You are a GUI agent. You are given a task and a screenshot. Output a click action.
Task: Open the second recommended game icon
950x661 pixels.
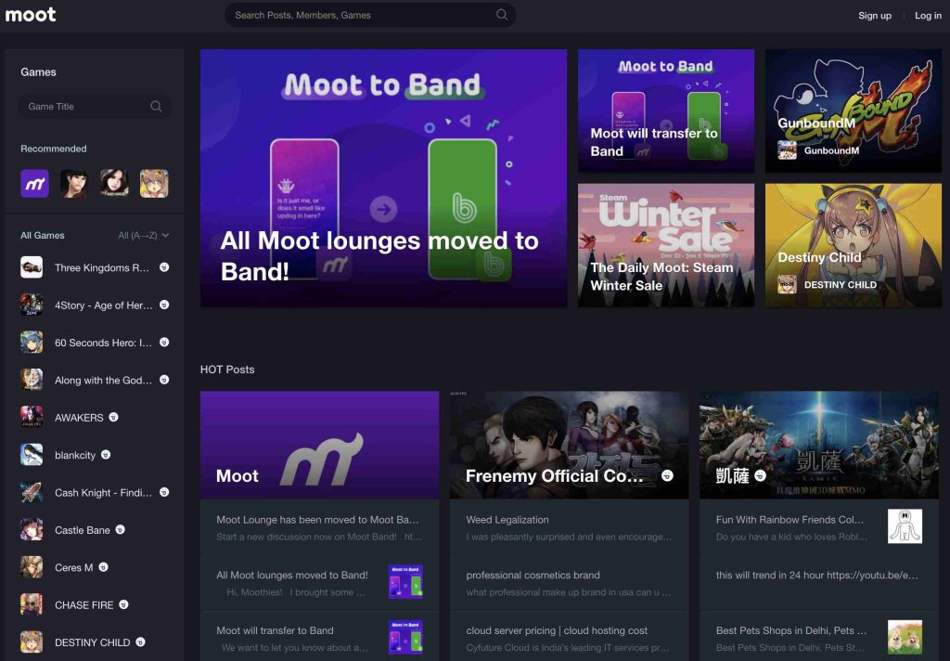74,183
